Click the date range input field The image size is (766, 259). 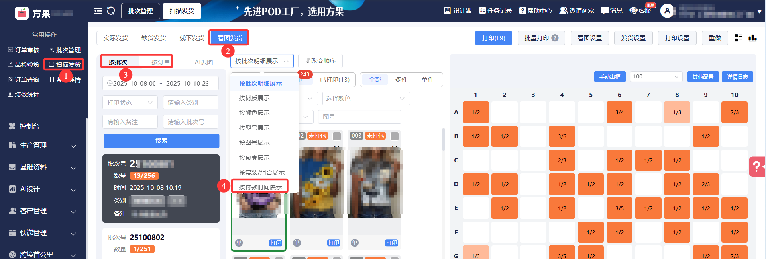[x=160, y=83]
